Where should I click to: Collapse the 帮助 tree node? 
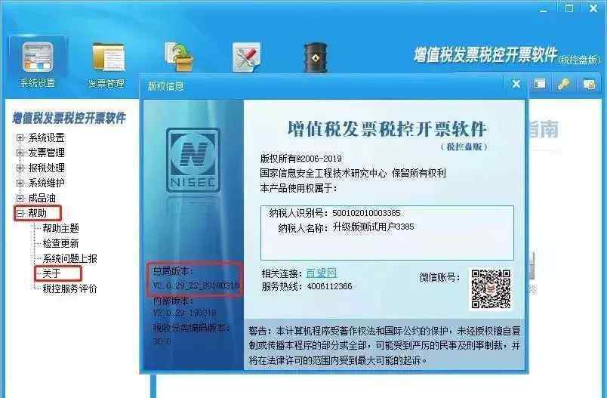tap(20, 213)
